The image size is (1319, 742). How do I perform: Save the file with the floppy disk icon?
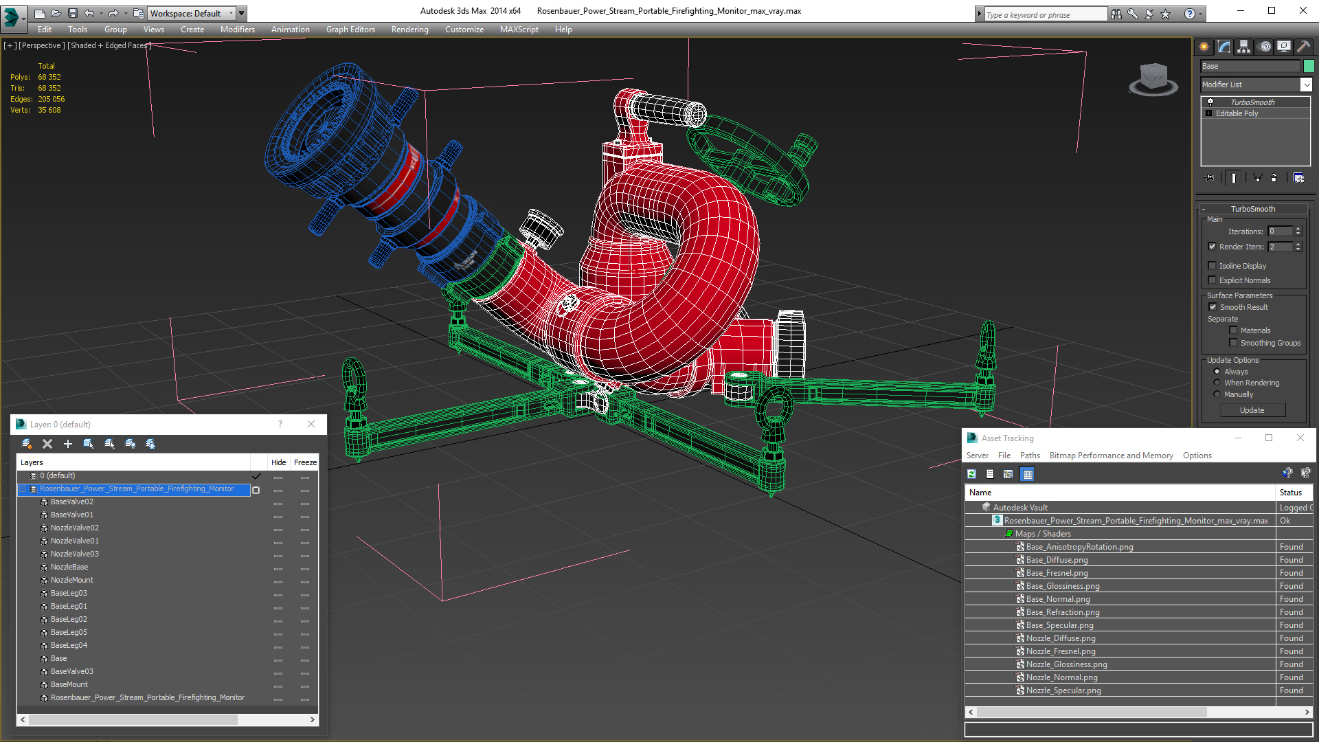point(72,13)
